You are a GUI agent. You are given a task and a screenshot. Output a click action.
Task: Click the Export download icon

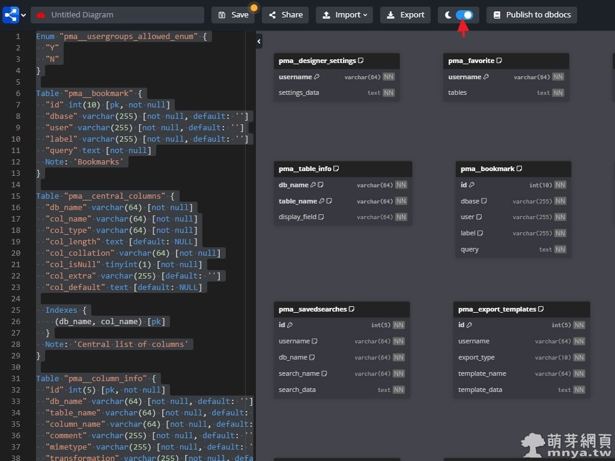tap(391, 14)
